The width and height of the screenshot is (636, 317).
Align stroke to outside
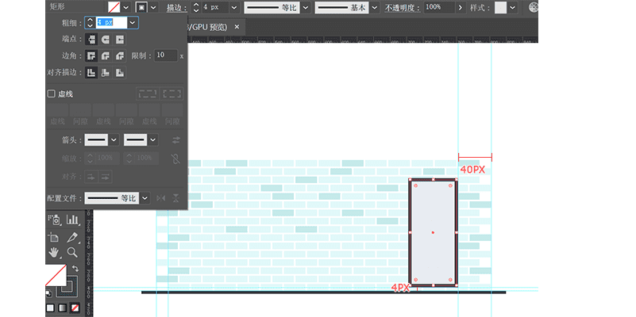point(119,73)
